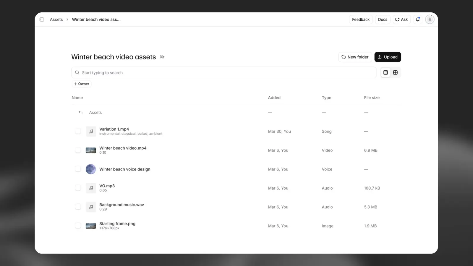Screen dimensions: 473x266
Task: Click the back arrow to Assets
Action: pos(80,113)
